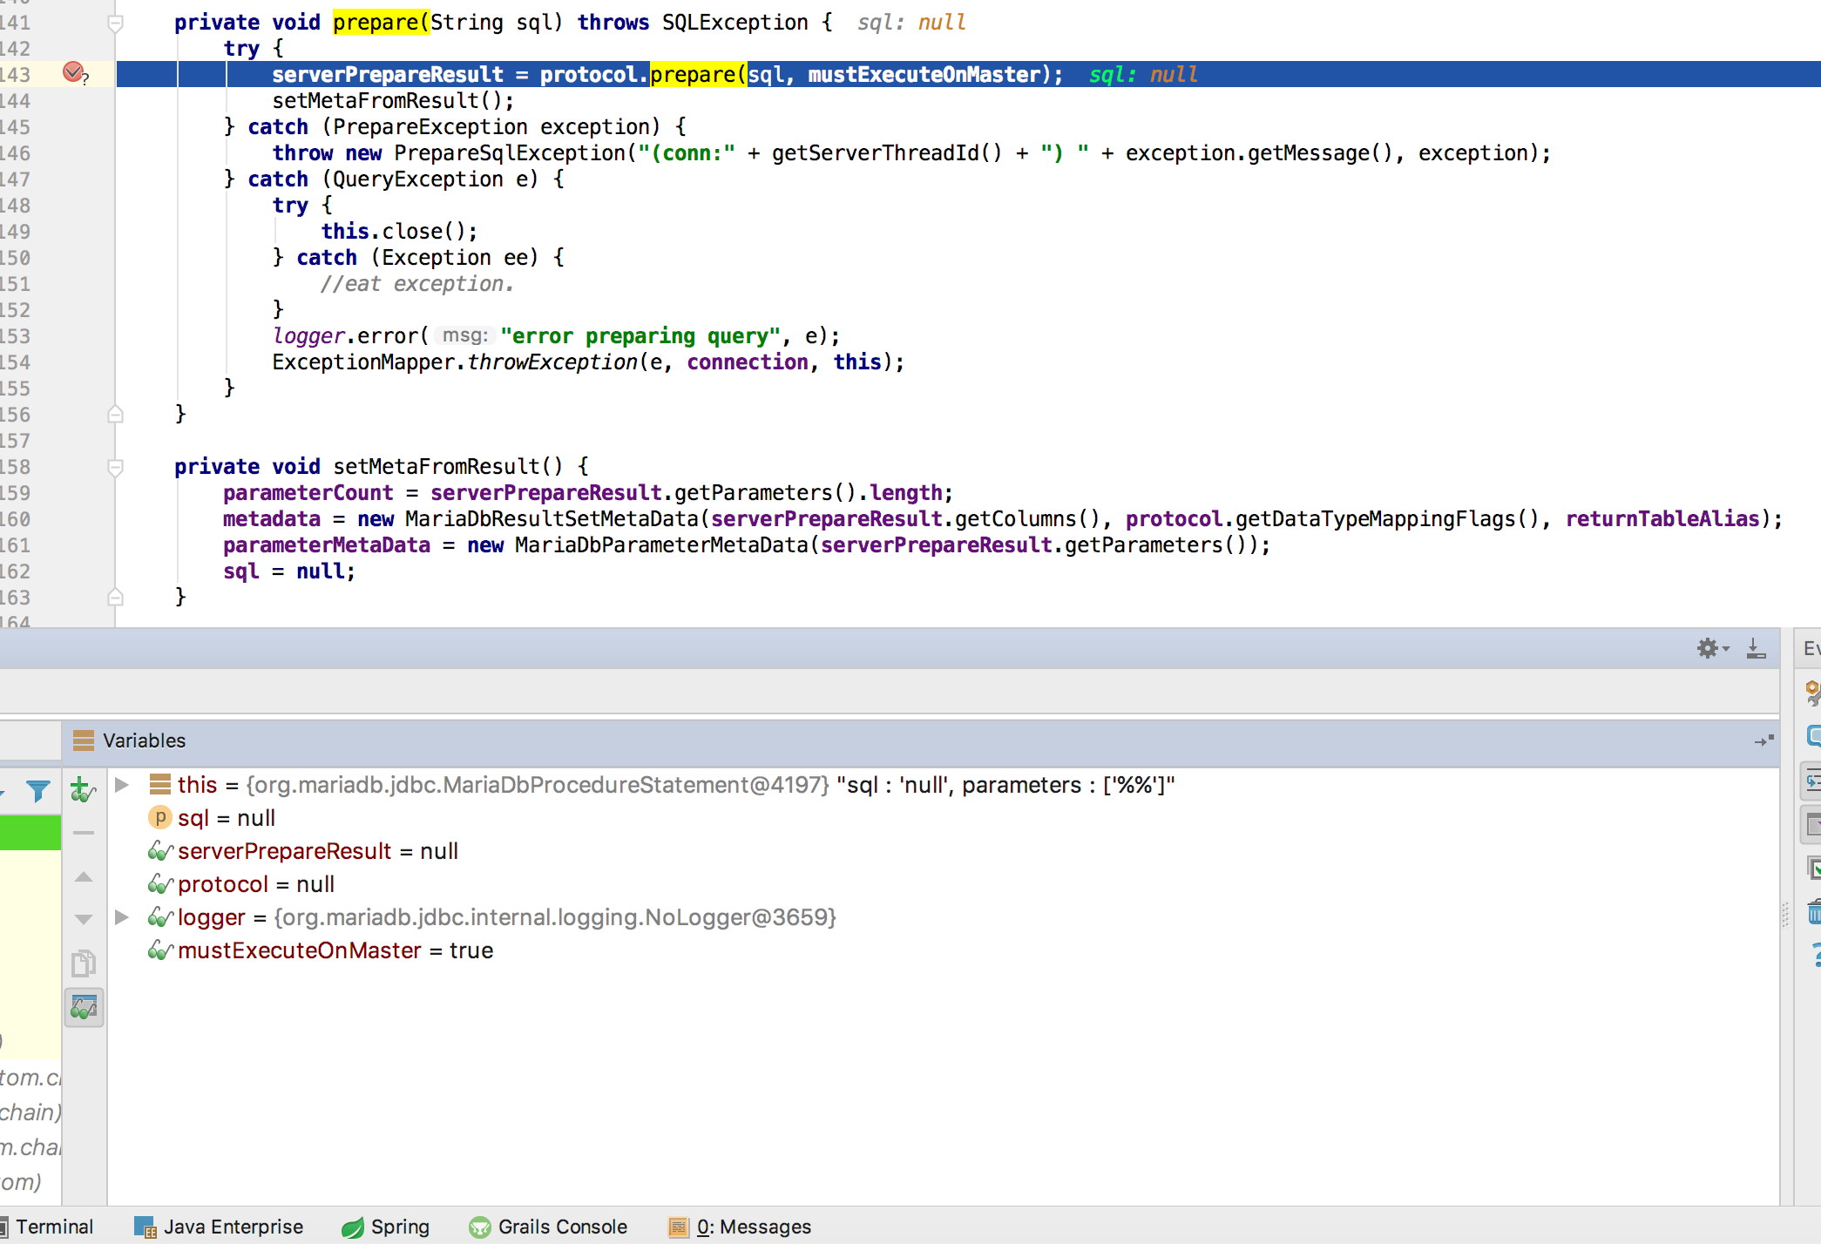
Task: Open the Spring tool window
Action: [386, 1227]
